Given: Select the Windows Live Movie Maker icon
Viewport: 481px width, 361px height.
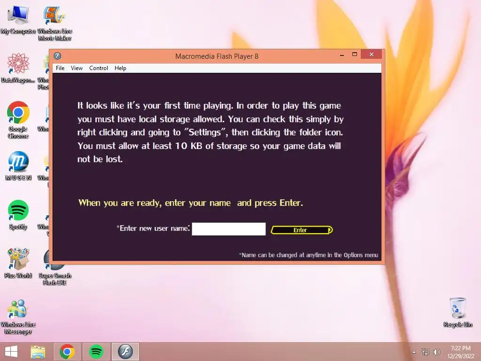Looking at the screenshot, I should 54,24.
